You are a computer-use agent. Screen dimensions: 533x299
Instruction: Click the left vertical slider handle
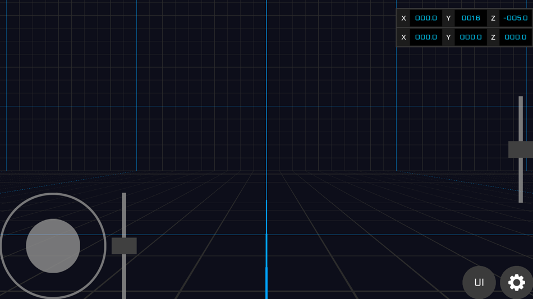click(124, 246)
